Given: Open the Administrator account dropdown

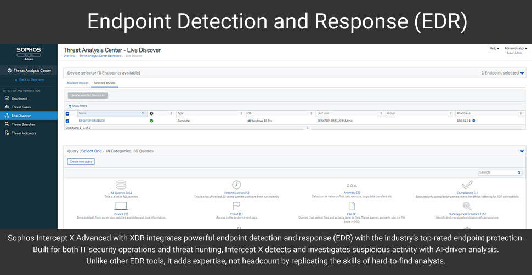Looking at the screenshot, I should (516, 49).
